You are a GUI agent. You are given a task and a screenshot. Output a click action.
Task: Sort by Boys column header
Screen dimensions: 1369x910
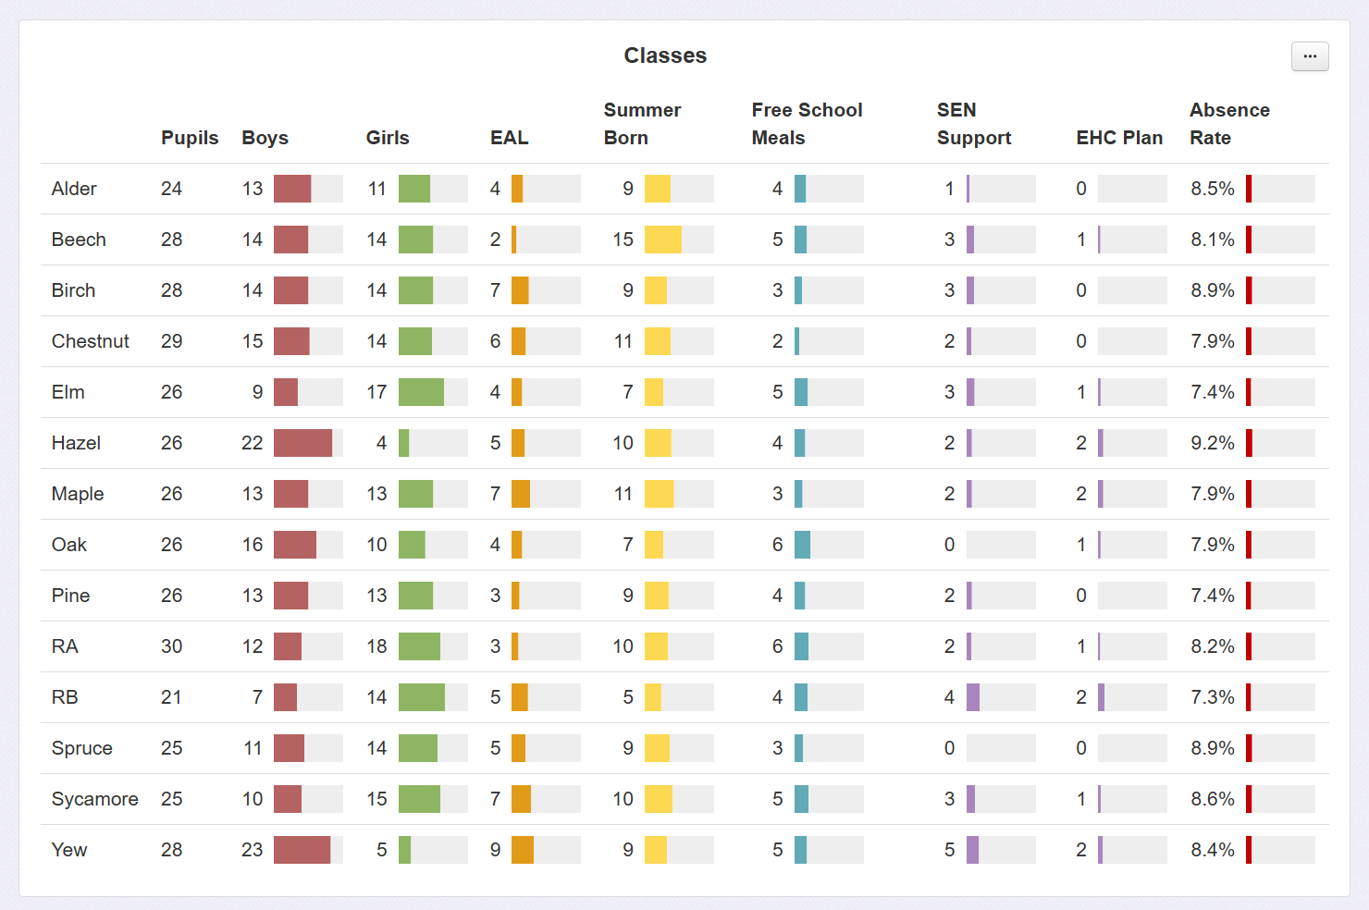265,138
